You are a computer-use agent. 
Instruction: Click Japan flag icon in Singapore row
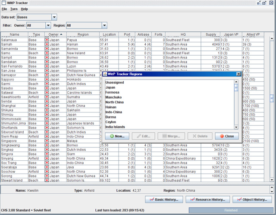pos(47,141)
